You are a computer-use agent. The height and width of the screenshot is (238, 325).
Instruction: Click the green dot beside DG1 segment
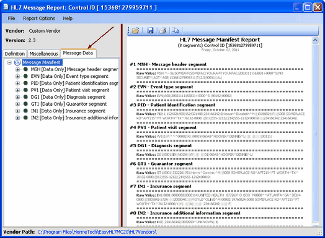coord(25,96)
